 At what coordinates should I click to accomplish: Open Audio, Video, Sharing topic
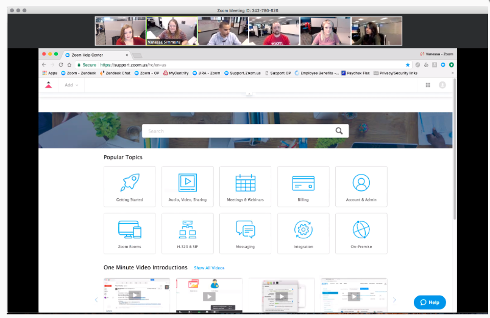coord(187,186)
